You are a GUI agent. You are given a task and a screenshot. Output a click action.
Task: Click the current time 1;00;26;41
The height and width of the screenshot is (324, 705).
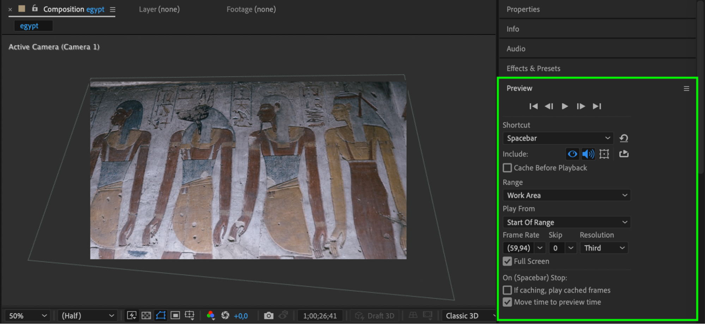tap(320, 316)
